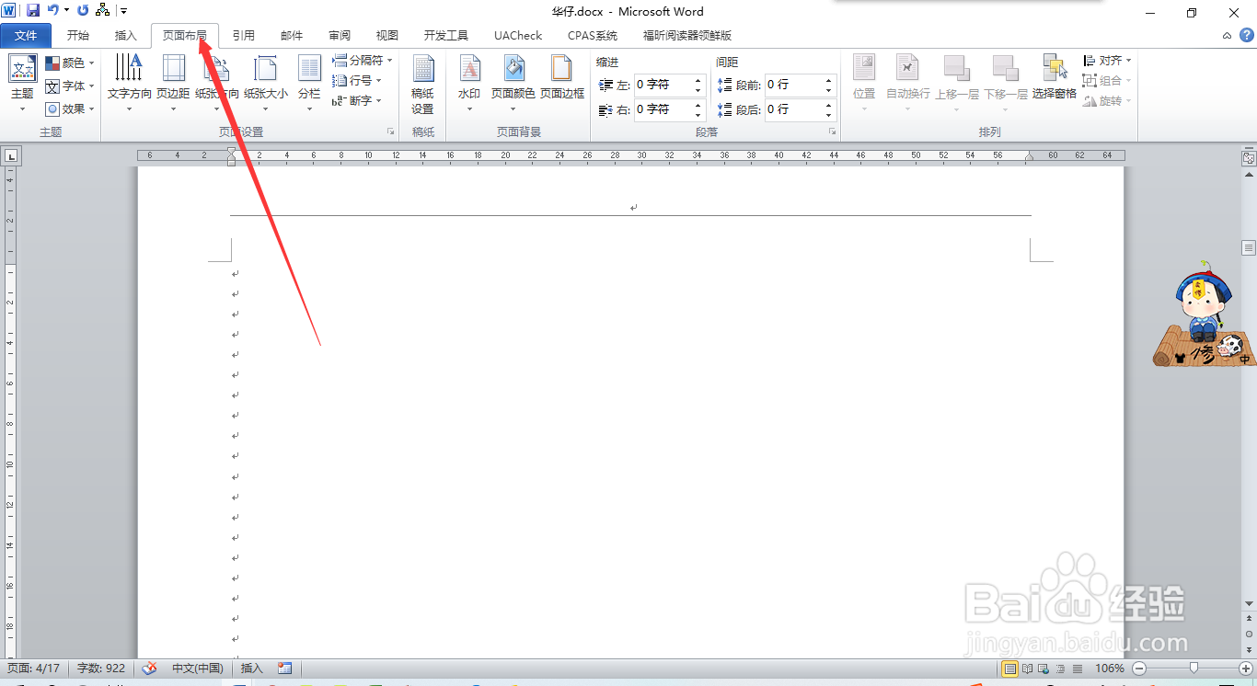1257x686 pixels.
Task: Open the 文件 File tab
Action: pyautogui.click(x=26, y=36)
